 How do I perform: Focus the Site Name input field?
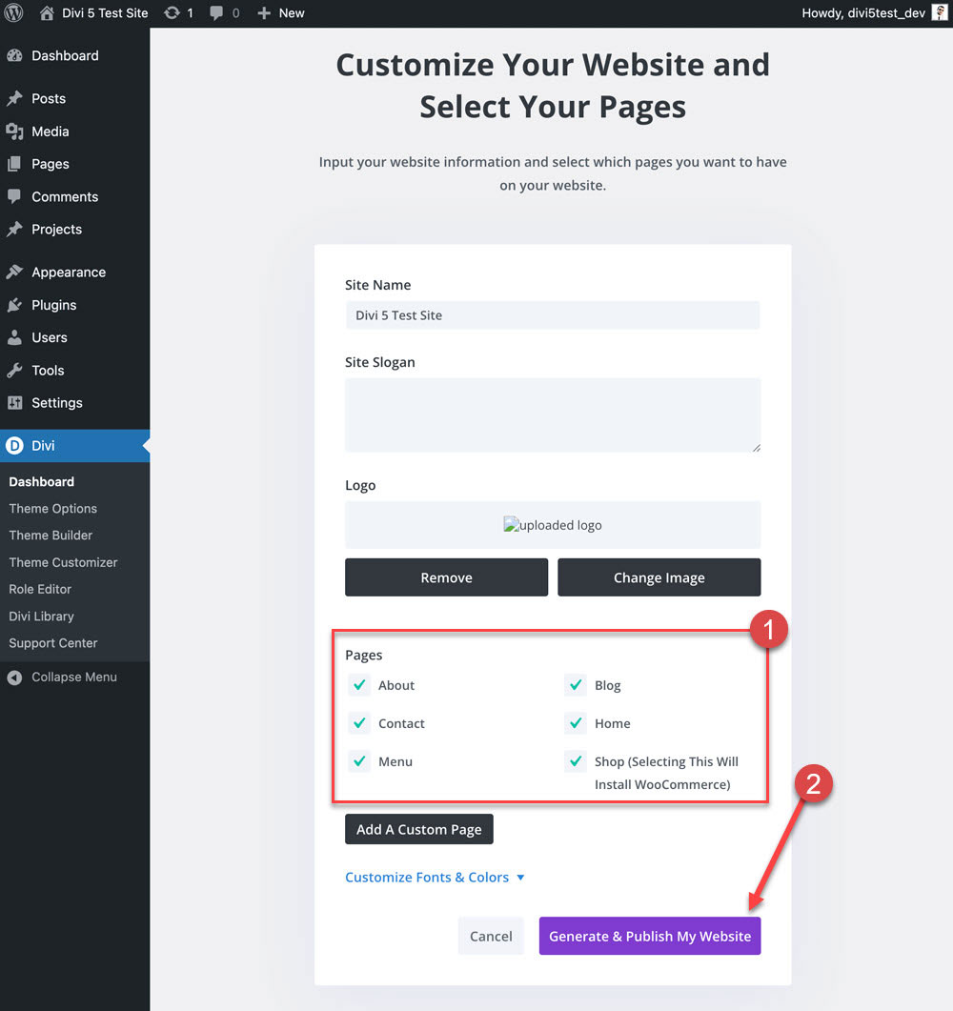553,315
